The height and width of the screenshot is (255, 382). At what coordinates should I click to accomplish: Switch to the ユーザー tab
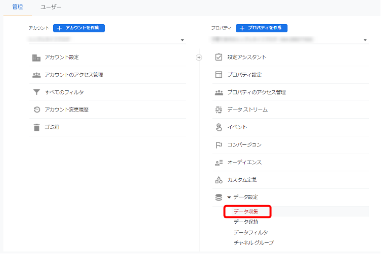click(51, 7)
